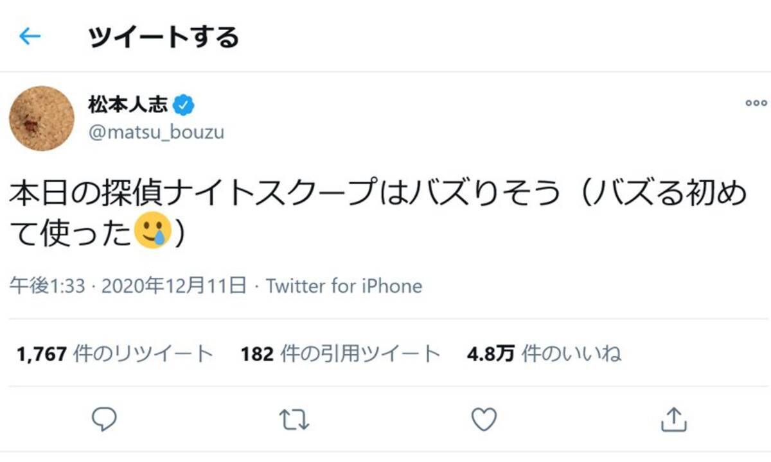Like the tweet with the heart icon
The width and height of the screenshot is (771, 462).
coord(484,420)
